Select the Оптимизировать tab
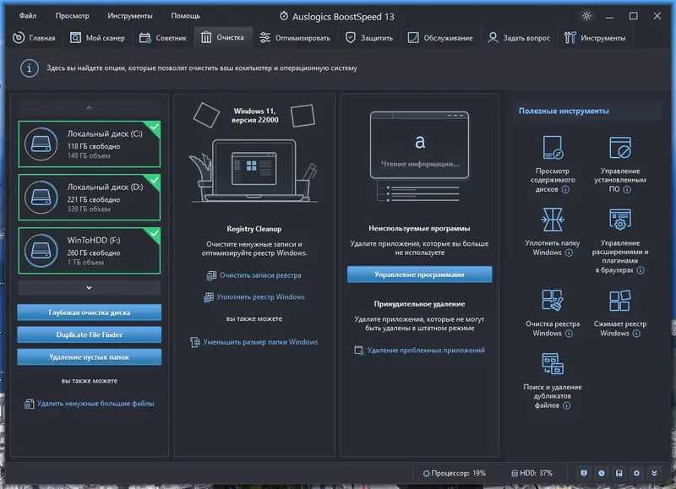The height and width of the screenshot is (489, 676). [x=295, y=38]
